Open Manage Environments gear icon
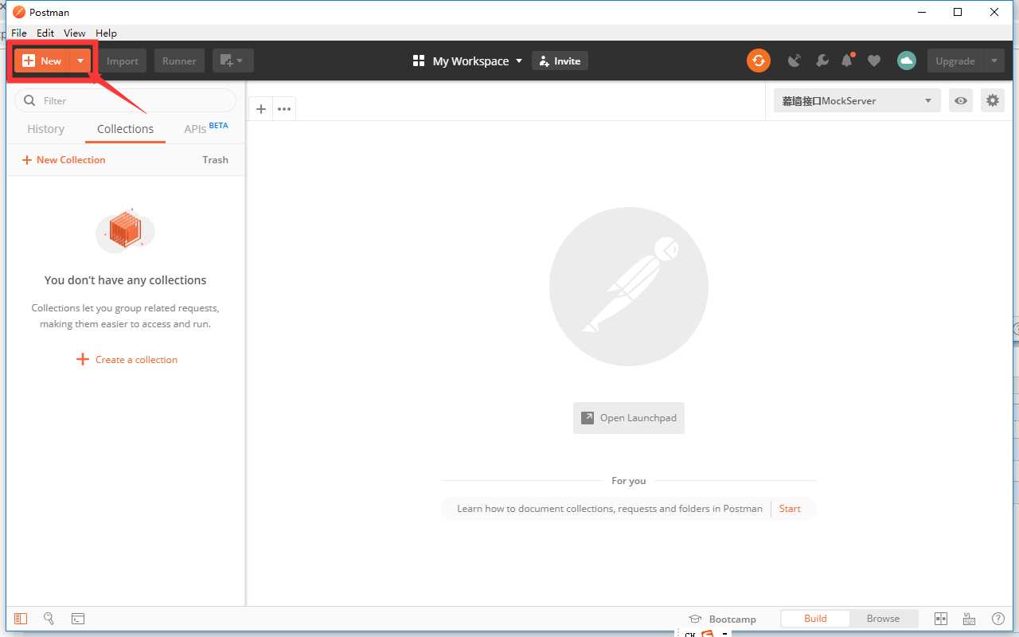Screen dimensions: 1019x637 992,100
